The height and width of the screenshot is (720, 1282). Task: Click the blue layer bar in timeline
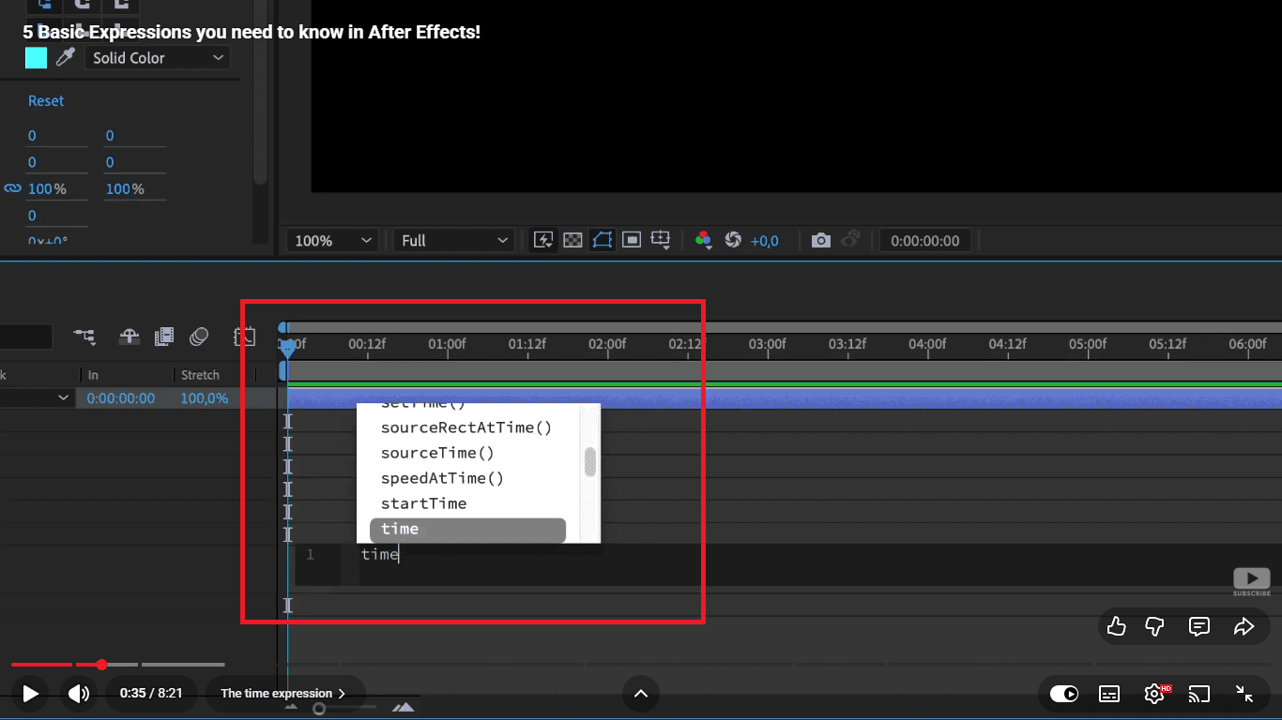coord(784,398)
